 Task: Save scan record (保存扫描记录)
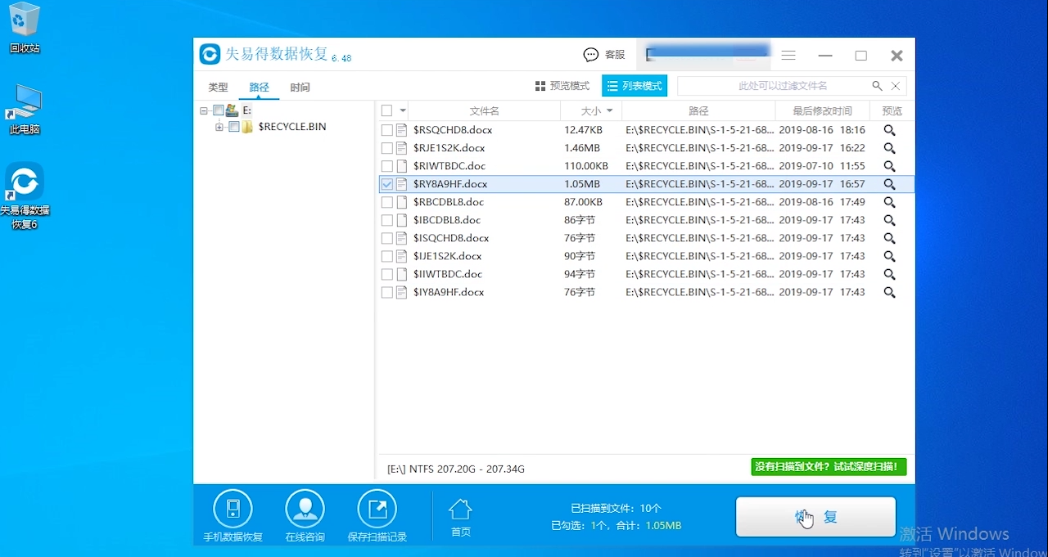point(377,517)
